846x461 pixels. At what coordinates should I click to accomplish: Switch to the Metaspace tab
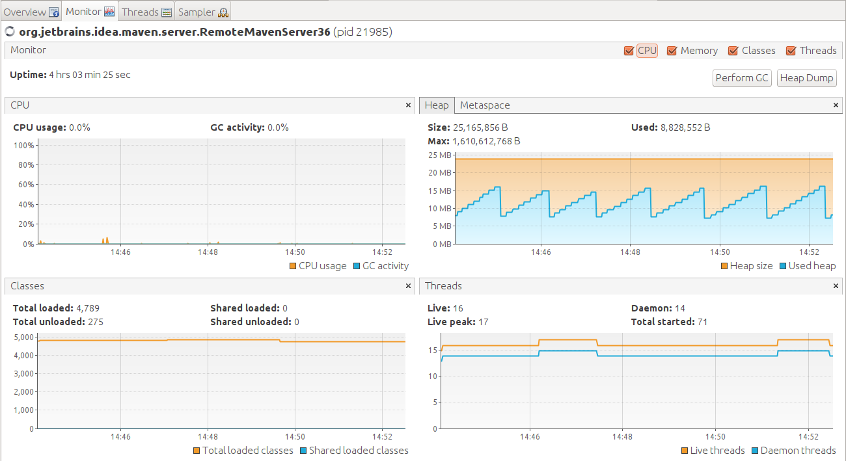[485, 105]
